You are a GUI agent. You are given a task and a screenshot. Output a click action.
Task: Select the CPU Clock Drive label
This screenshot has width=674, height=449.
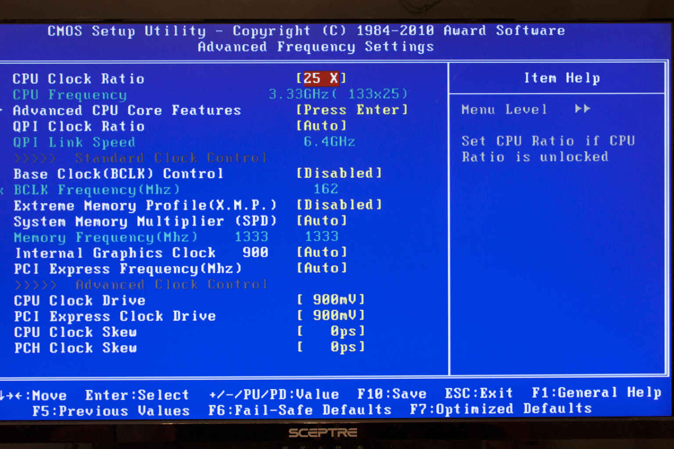coord(79,301)
